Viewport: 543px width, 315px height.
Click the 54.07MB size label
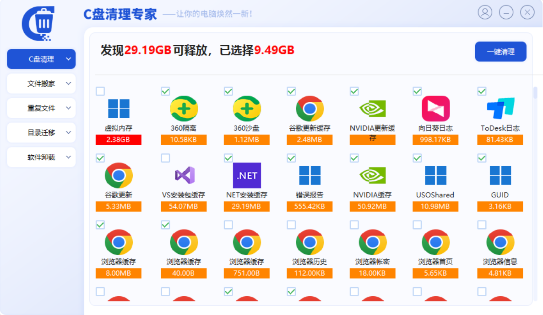click(184, 206)
